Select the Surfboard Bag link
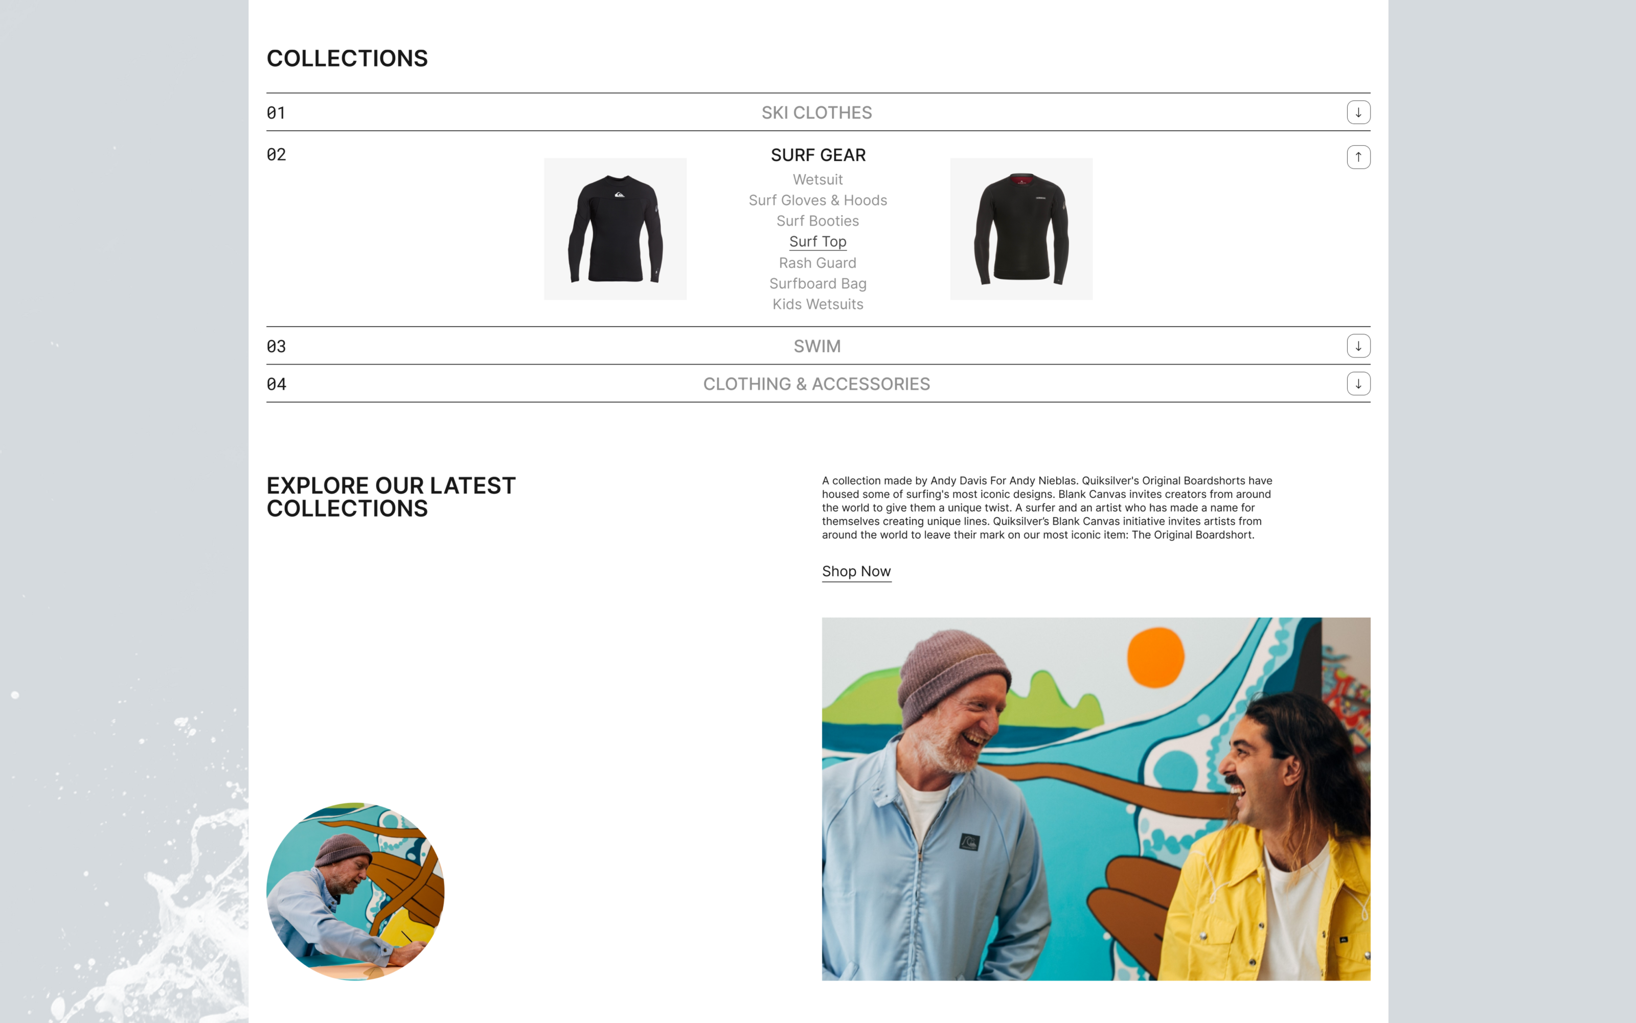Screen dimensions: 1636x1023 coord(817,284)
